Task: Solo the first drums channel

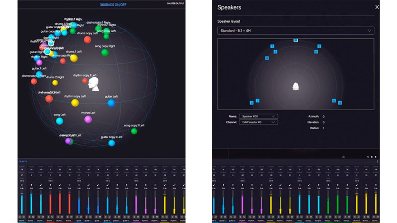Action: coord(20,217)
